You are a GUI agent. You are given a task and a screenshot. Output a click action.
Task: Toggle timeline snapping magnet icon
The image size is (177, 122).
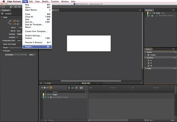48,120
